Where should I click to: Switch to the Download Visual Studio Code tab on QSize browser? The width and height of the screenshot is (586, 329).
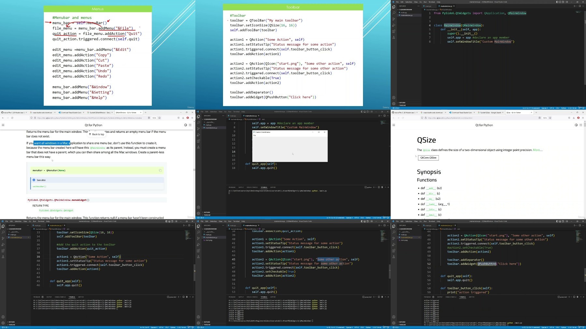(x=462, y=113)
